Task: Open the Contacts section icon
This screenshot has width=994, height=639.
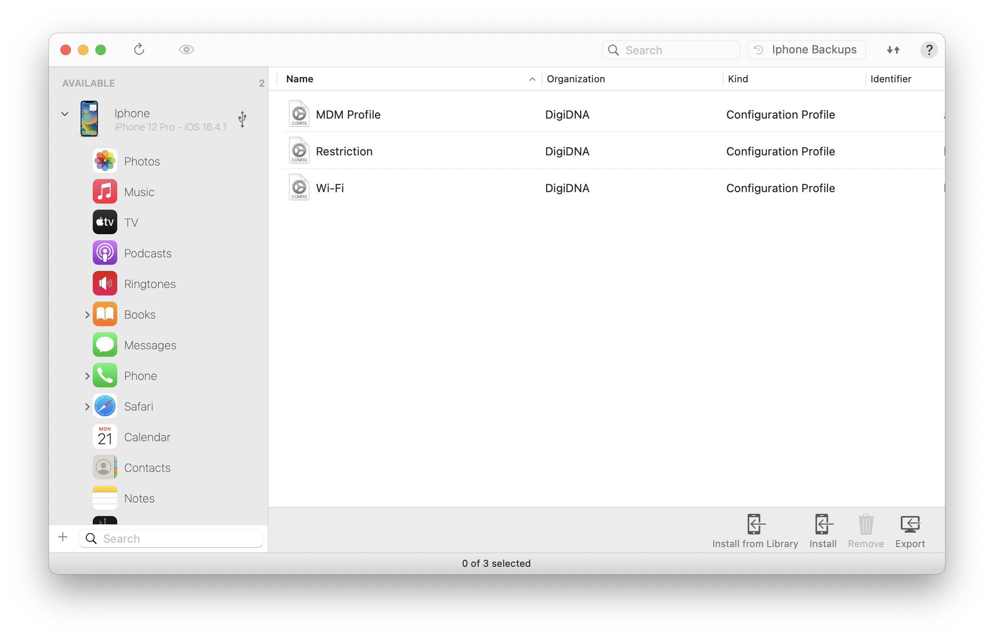Action: click(105, 467)
